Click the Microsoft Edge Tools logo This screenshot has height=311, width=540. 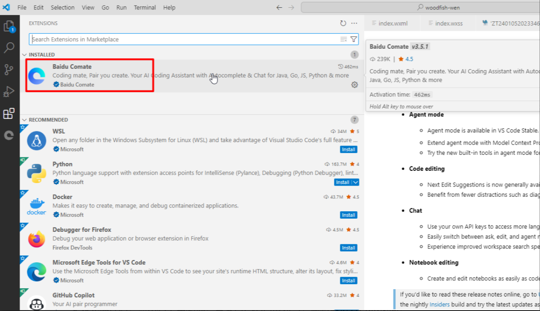tap(37, 272)
